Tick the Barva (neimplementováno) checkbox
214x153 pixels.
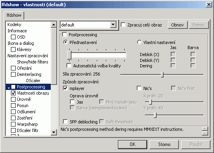click(72, 108)
